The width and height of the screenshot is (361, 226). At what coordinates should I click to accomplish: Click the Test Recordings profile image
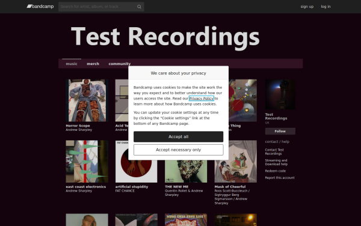pos(280,95)
